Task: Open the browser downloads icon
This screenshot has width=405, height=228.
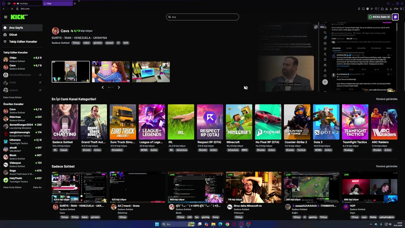Action: coord(391,9)
